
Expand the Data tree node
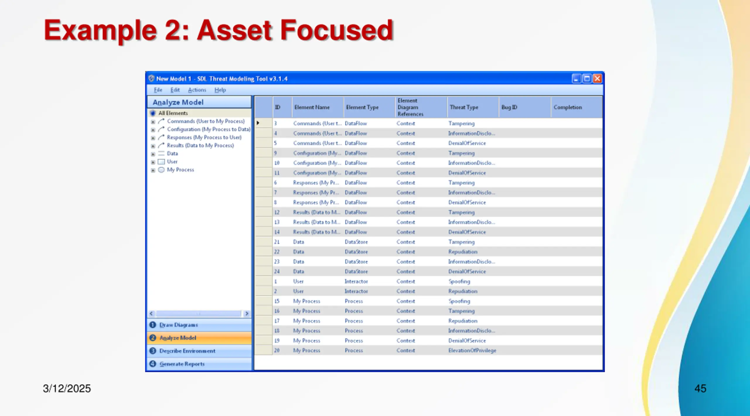pyautogui.click(x=153, y=154)
